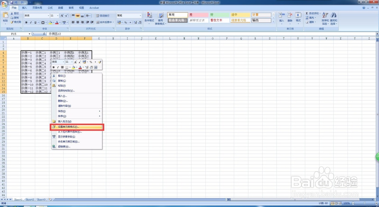Switch to the Acrobat ribbon tab
Screen dimensions: 379x207
[x=94, y=8]
